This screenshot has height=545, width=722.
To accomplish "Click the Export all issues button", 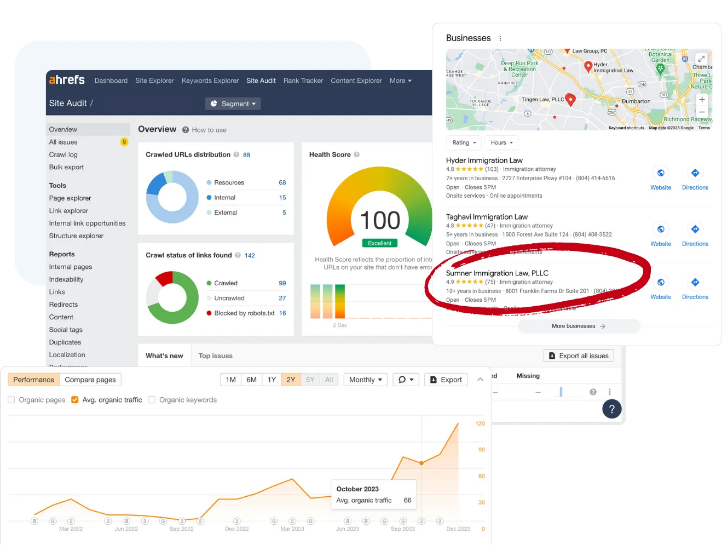I will coord(579,355).
